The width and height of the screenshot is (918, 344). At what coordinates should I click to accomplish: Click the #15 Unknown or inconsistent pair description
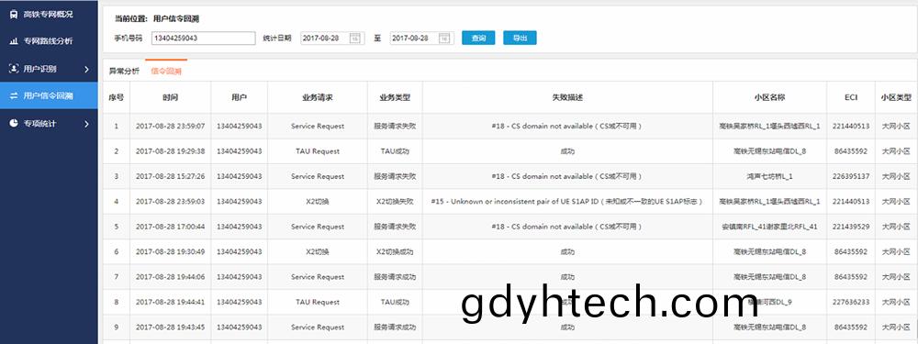point(566,202)
